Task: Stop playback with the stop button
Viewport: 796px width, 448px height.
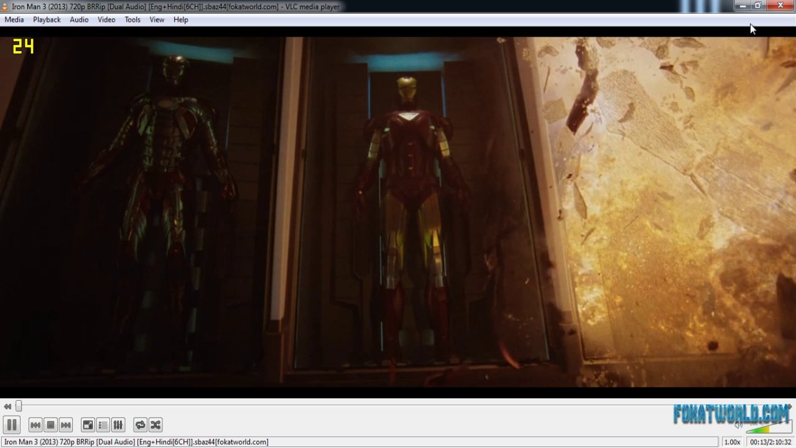Action: coord(51,425)
